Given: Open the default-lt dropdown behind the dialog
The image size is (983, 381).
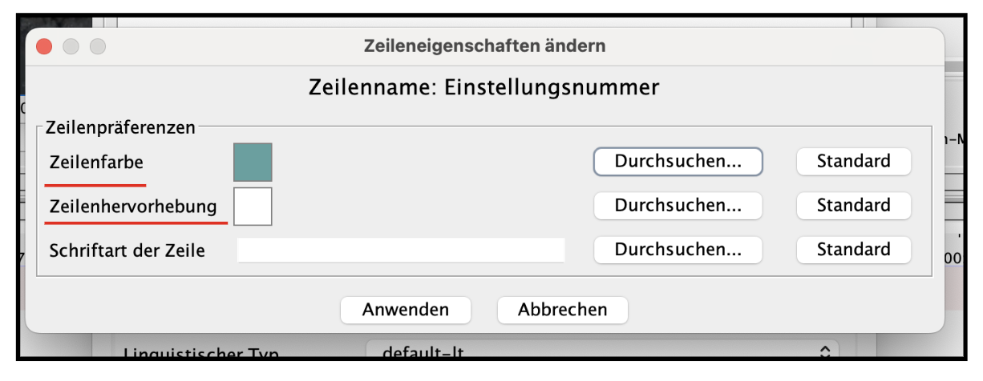Looking at the screenshot, I should point(602,352).
